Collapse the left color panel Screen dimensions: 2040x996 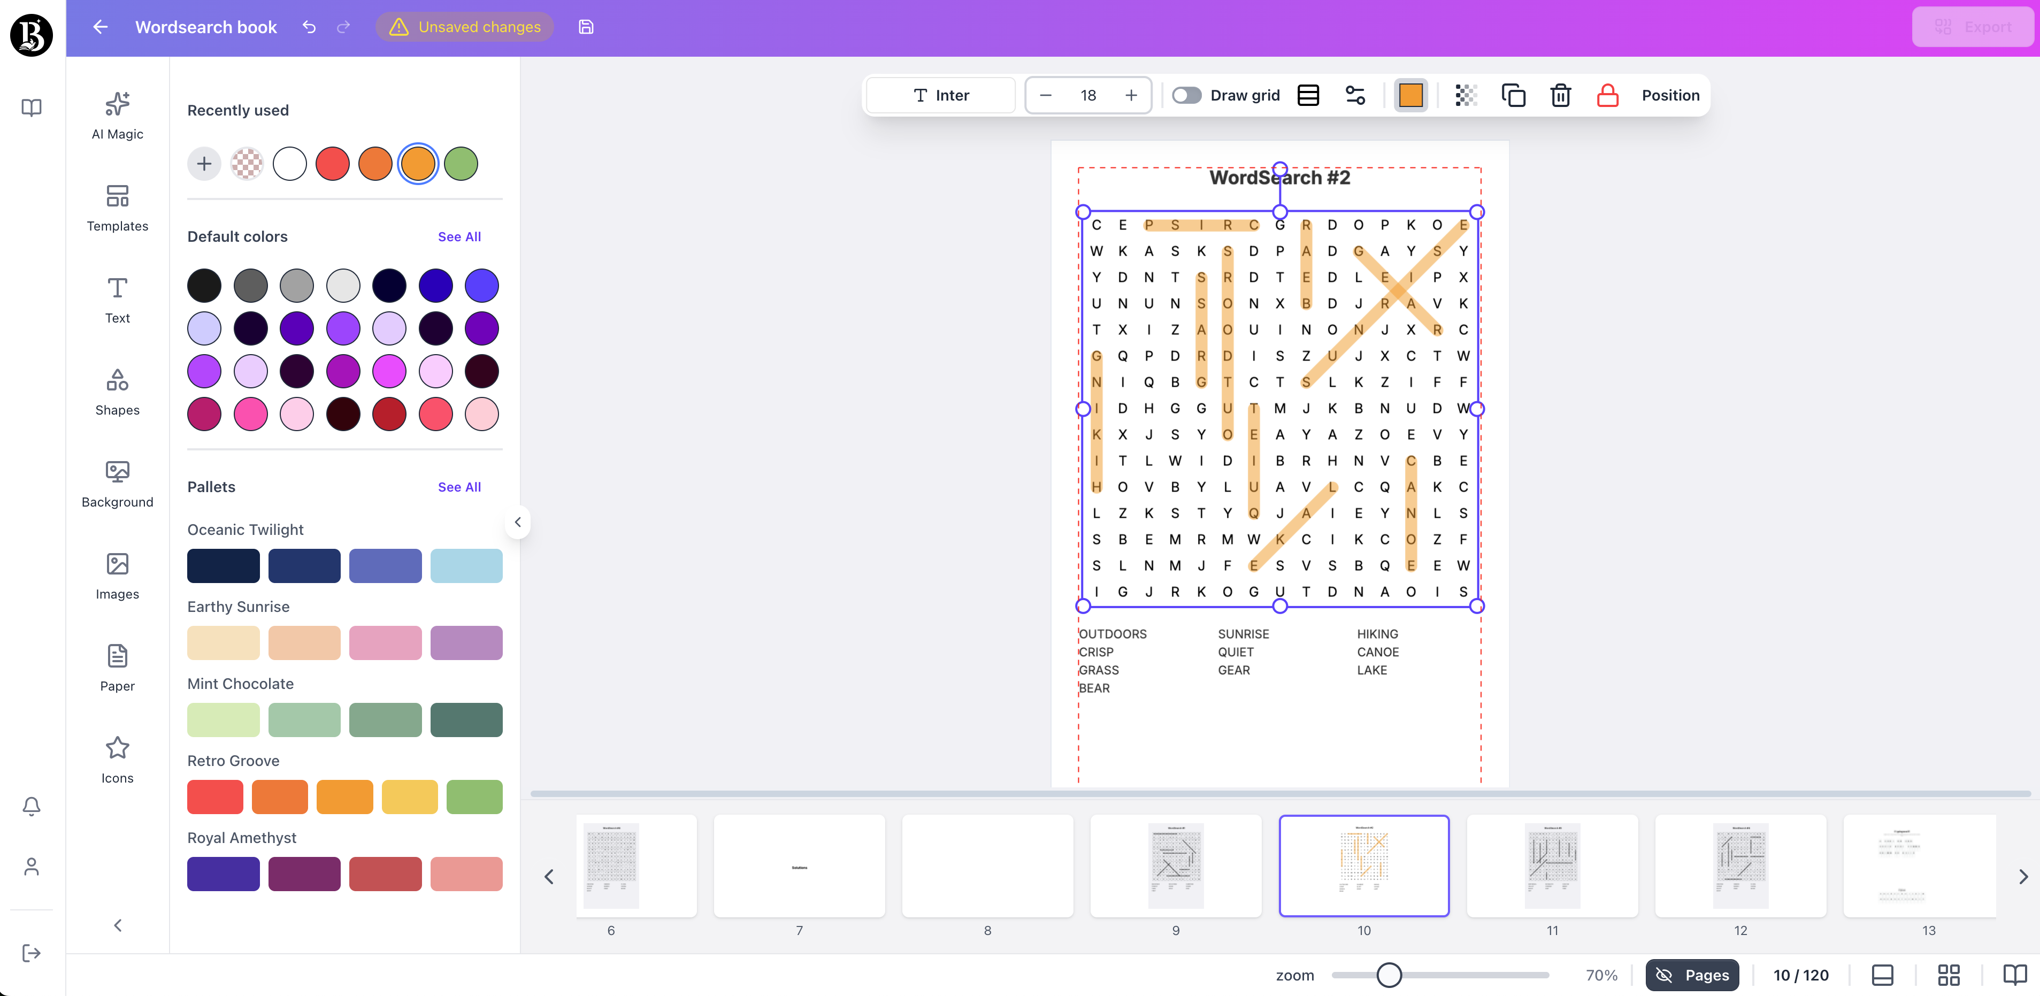(x=518, y=522)
